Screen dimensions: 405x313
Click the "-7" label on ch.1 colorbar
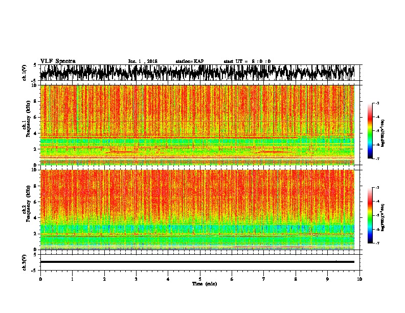(x=377, y=159)
